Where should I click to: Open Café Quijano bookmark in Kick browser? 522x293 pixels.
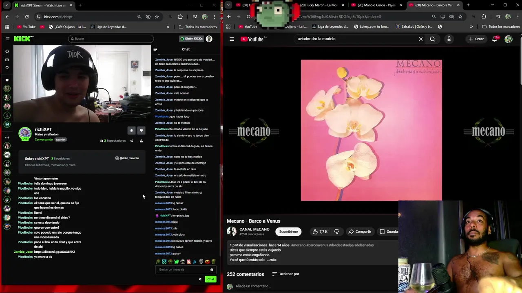click(x=67, y=27)
